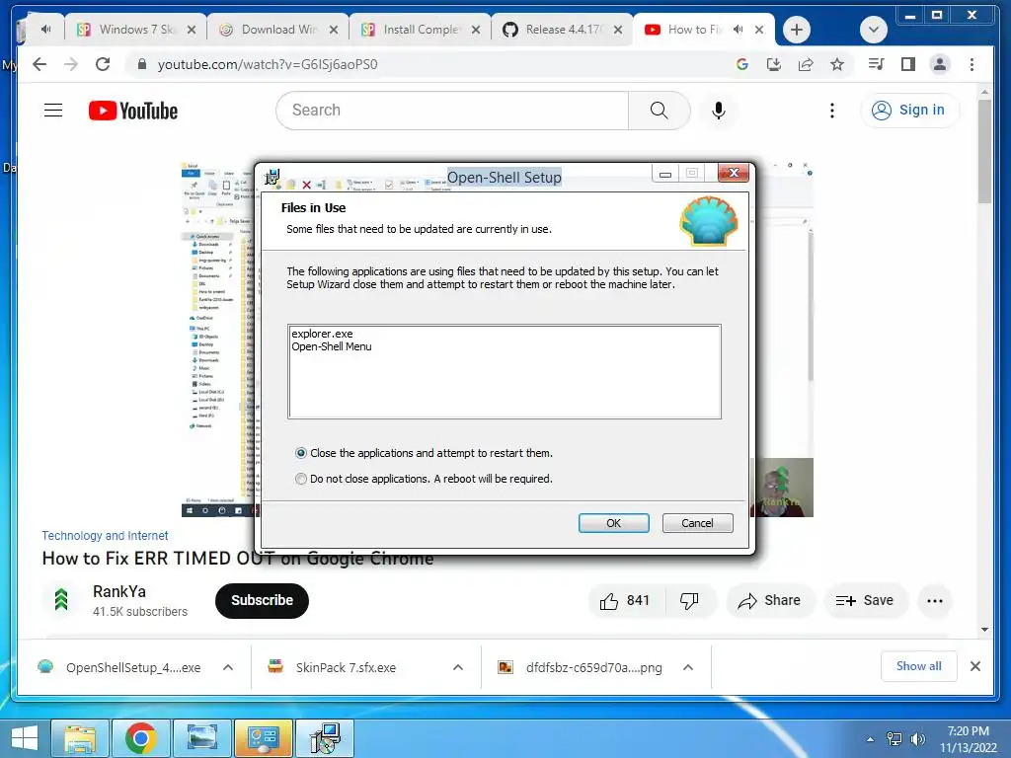Image resolution: width=1011 pixels, height=758 pixels.
Task: Open the volume tray icon
Action: (918, 739)
